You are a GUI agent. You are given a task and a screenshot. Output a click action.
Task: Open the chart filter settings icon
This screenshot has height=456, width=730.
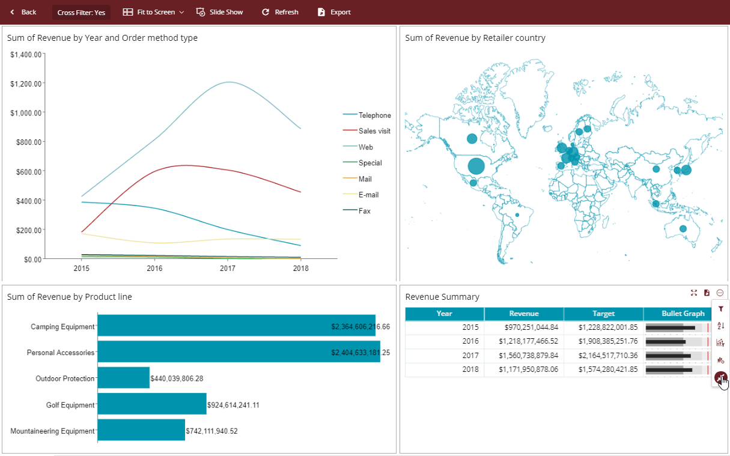[720, 342]
